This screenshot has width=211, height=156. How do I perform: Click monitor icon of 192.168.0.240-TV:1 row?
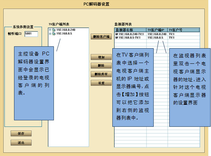coord(117,34)
